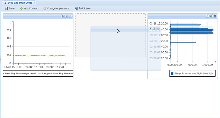This screenshot has height=118, width=220.
Task: Collapse the line chart panel
Action: 63,16
